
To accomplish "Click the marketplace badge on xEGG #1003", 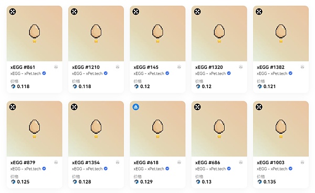I will pos(259,107).
